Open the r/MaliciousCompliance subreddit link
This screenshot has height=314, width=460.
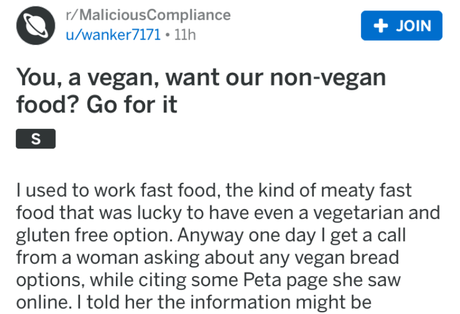pos(148,15)
